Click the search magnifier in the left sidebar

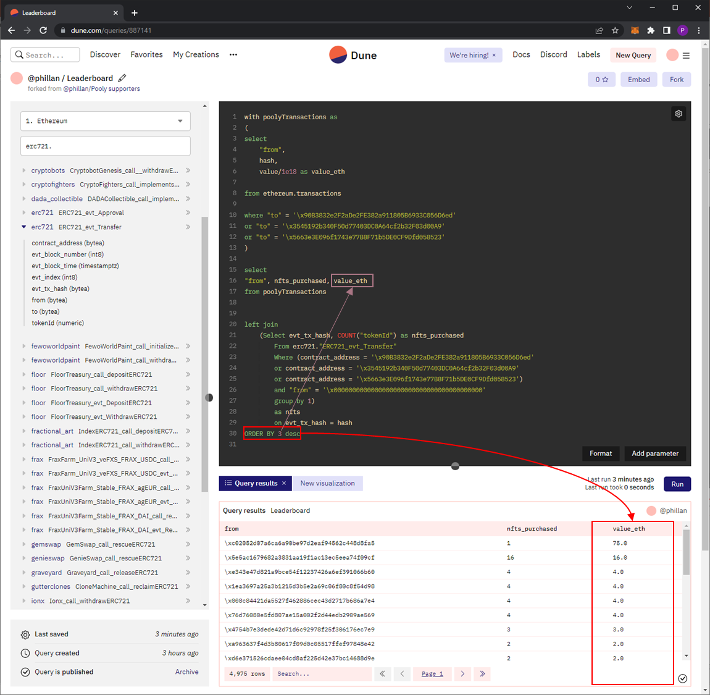pos(19,54)
